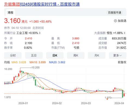Select the 月K chart tab
Image resolution: width=129 pixels, height=105 pixels.
(97, 55)
